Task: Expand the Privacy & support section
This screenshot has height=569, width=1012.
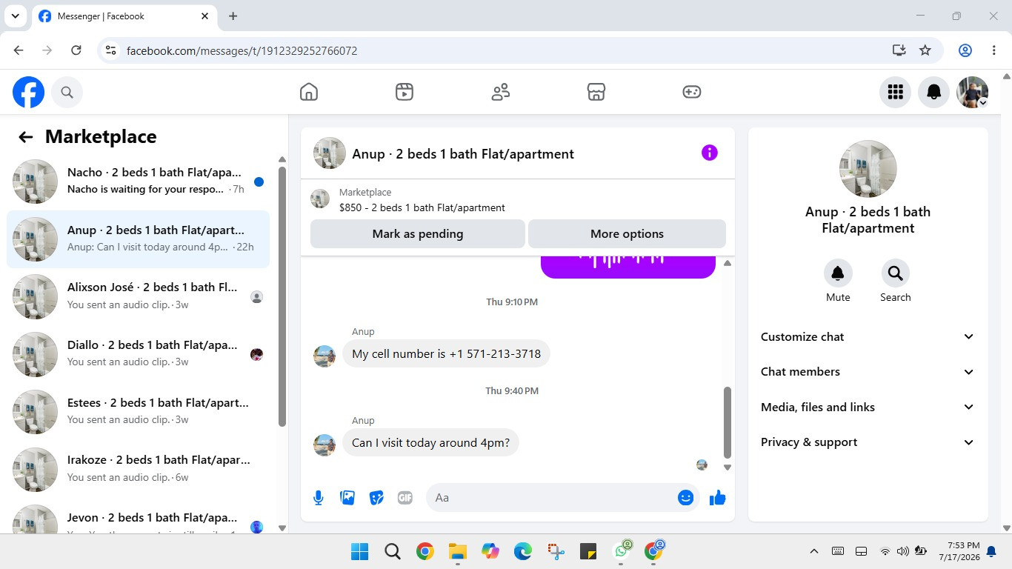Action: [868, 442]
